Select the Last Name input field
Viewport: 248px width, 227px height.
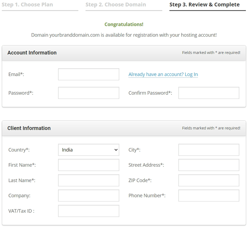click(x=88, y=180)
